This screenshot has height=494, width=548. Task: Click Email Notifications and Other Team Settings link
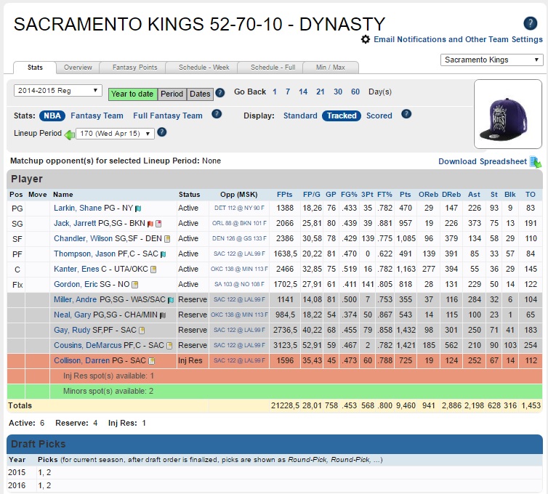click(x=458, y=39)
